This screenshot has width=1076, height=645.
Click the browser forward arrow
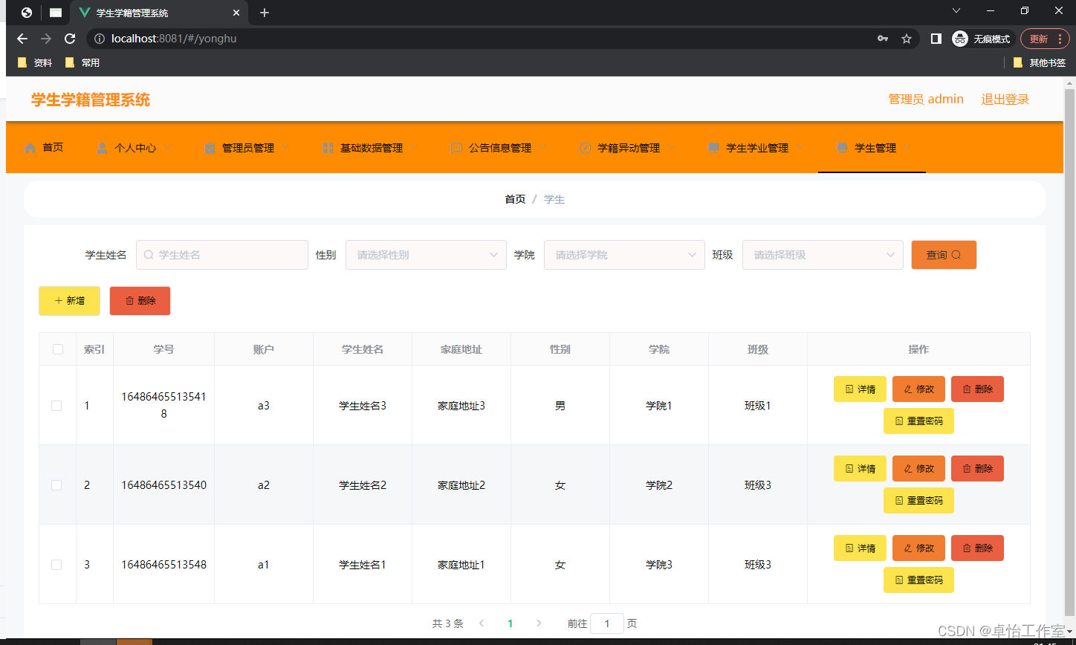[46, 39]
